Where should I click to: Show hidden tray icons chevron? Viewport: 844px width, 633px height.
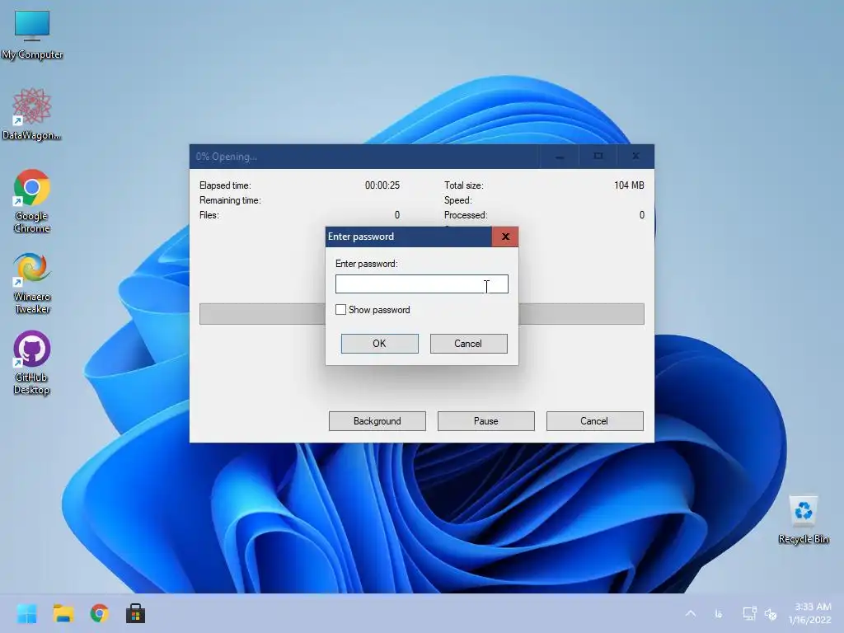point(691,613)
